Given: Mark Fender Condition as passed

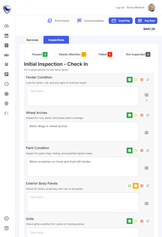Looking at the screenshot, I should click(130, 80).
